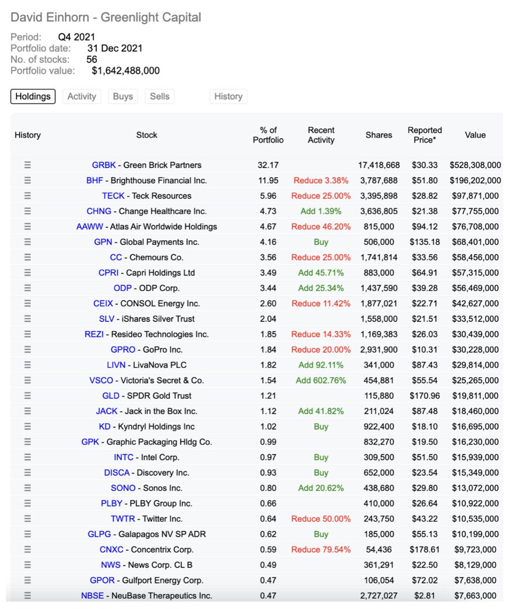512x609 pixels.
Task: Select the '$170.96' reported price cell
Action: (425, 395)
